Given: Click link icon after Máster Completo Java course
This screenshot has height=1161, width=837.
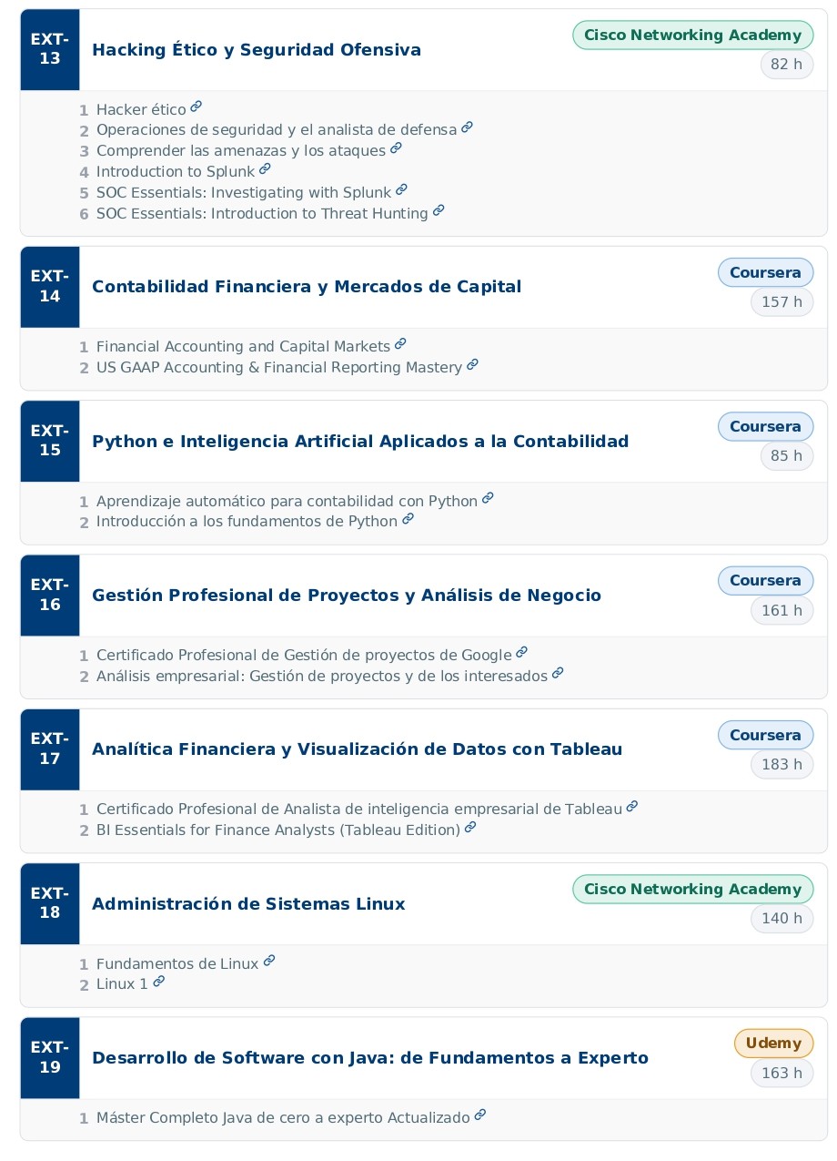Looking at the screenshot, I should point(480,1115).
